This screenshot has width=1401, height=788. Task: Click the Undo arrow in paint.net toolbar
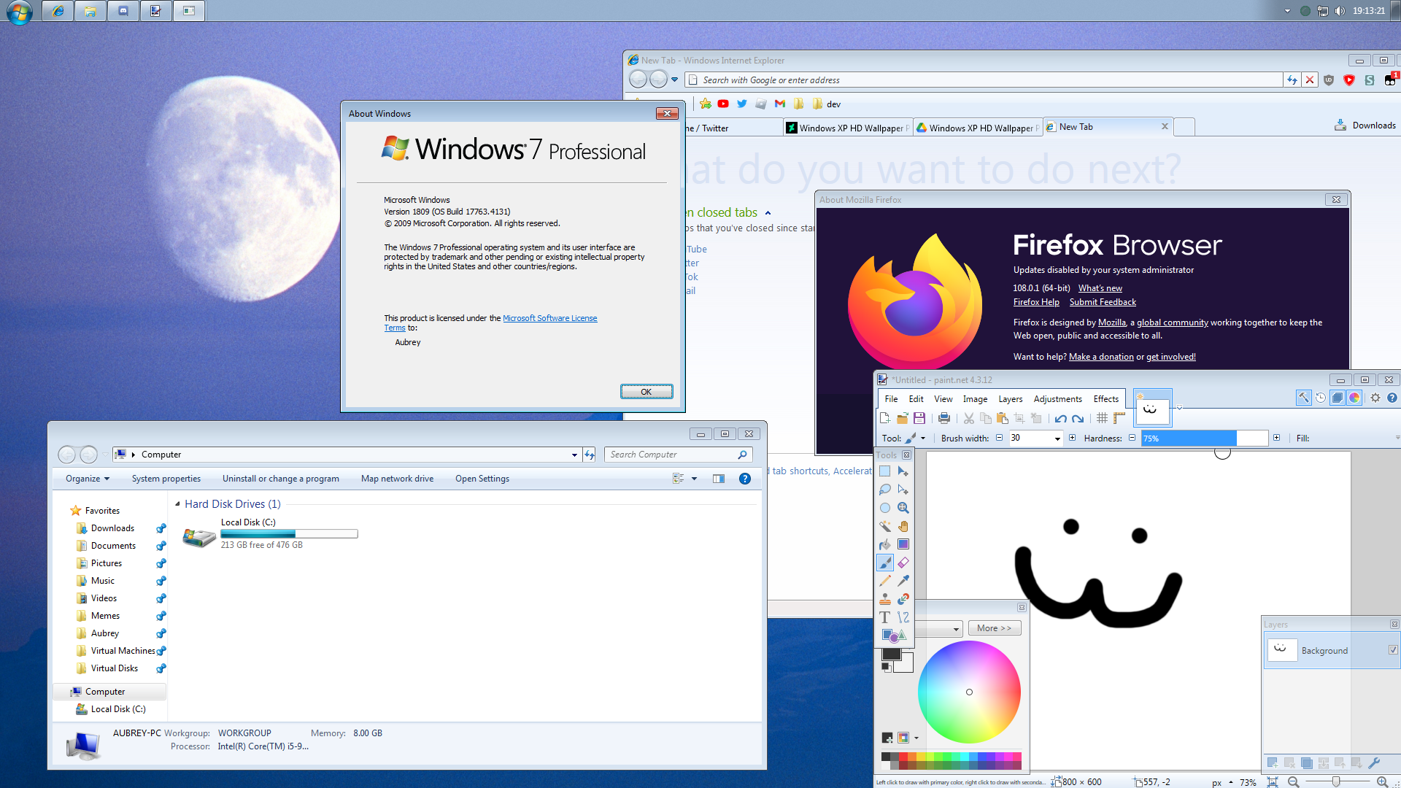click(x=1060, y=418)
